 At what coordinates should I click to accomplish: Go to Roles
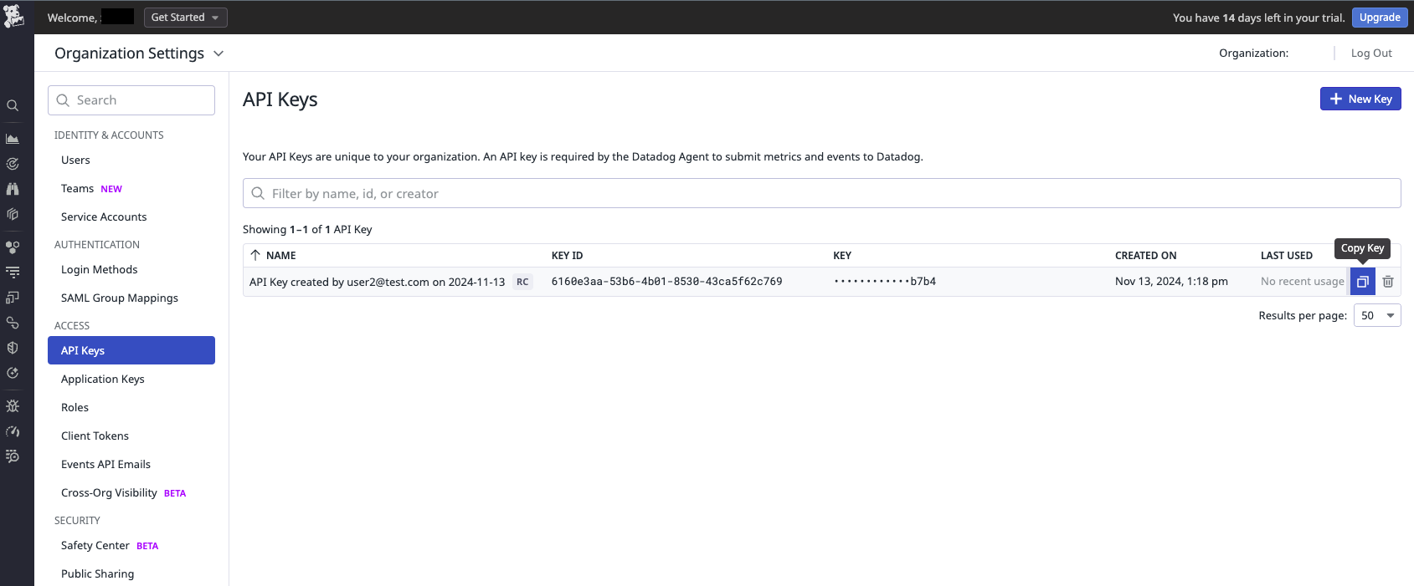pos(75,408)
